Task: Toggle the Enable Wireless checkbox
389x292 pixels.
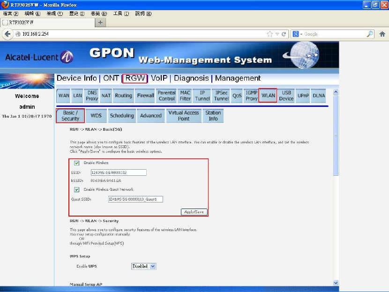Action: (x=77, y=163)
